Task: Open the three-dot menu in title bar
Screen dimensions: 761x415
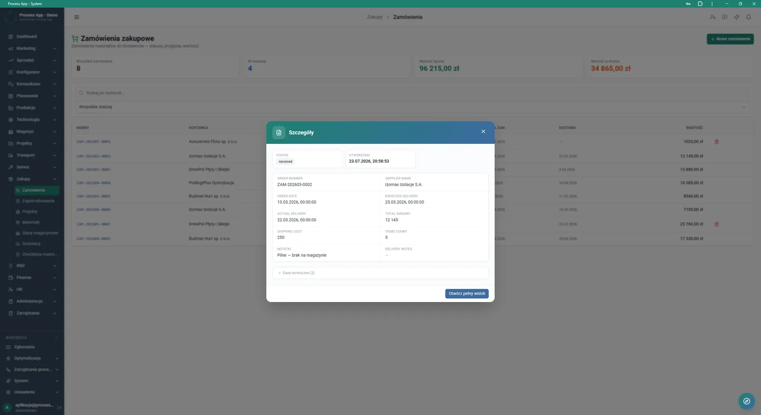Action: click(x=712, y=4)
